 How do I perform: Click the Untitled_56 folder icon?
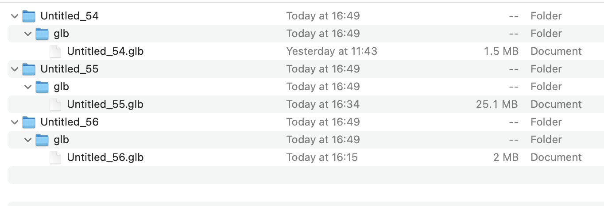point(28,122)
